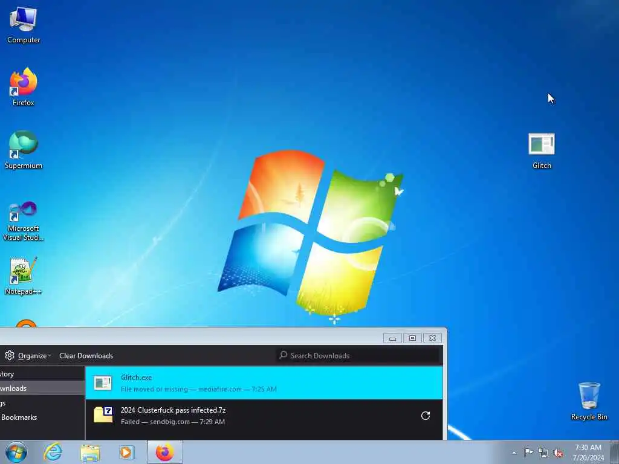The height and width of the screenshot is (464, 619).
Task: Open the Recycle Bin icon
Action: point(589,401)
